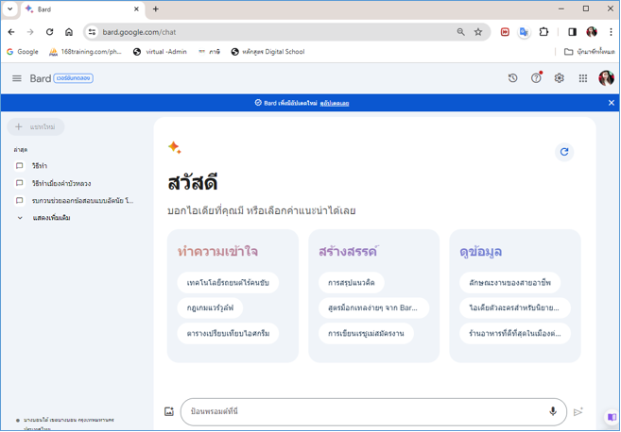Select the Bard browser tab
This screenshot has width=621, height=432.
click(x=83, y=9)
